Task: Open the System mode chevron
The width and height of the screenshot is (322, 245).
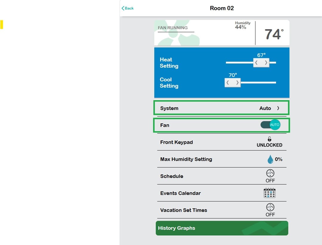Action: coord(278,108)
